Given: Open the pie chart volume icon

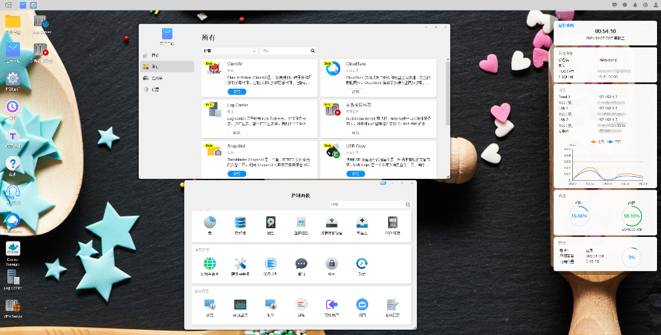Looking at the screenshot, I should [x=210, y=222].
